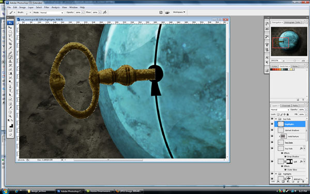Image resolution: width=310 pixels, height=194 pixels.
Task: Open Clone Source panel icon in dock
Action: [267, 50]
